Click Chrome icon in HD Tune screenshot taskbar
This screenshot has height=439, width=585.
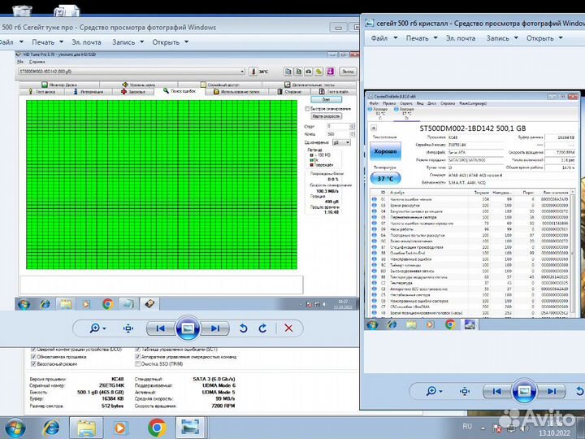(108, 304)
